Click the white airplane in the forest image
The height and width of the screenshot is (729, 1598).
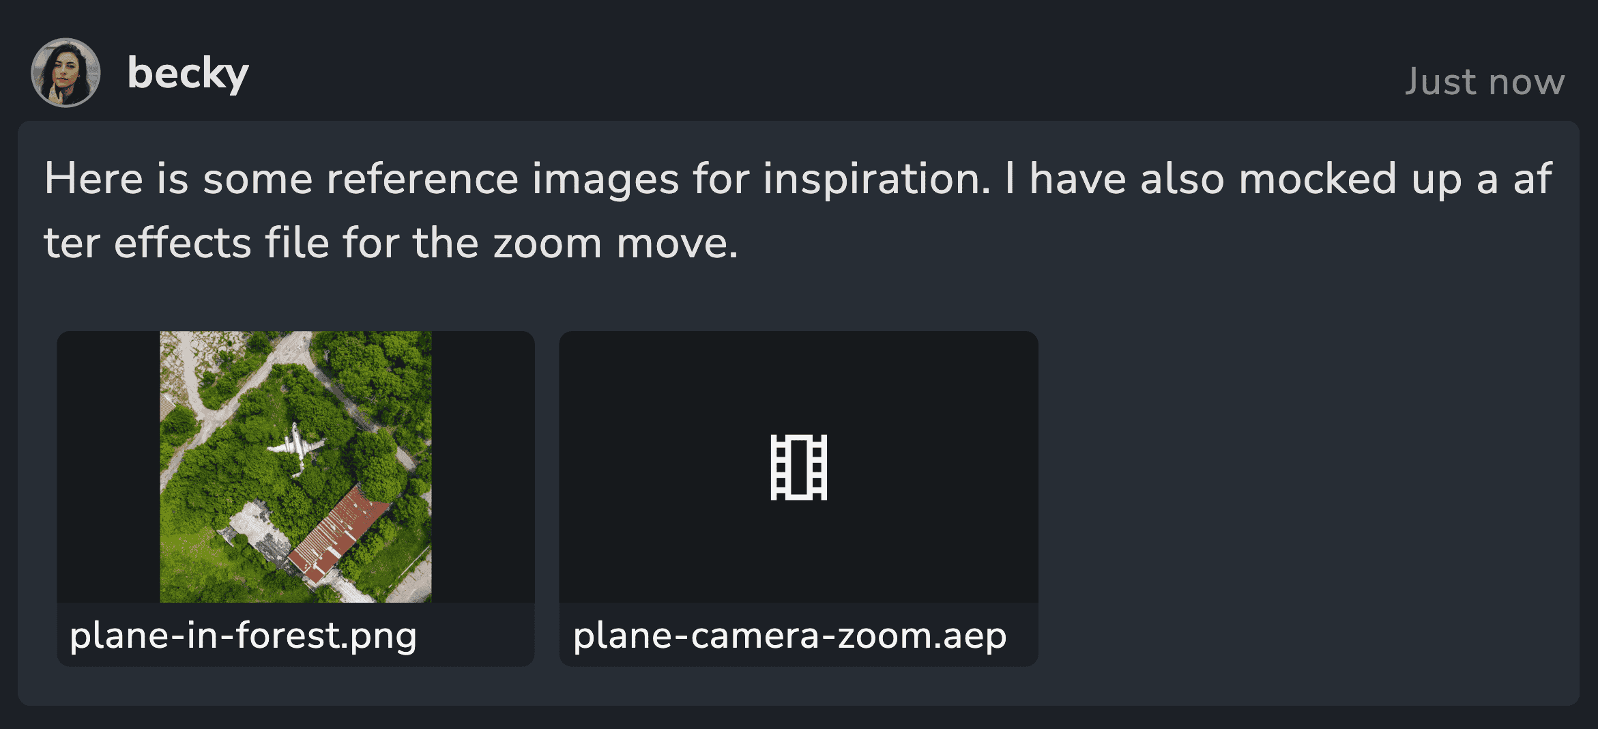[x=295, y=448]
